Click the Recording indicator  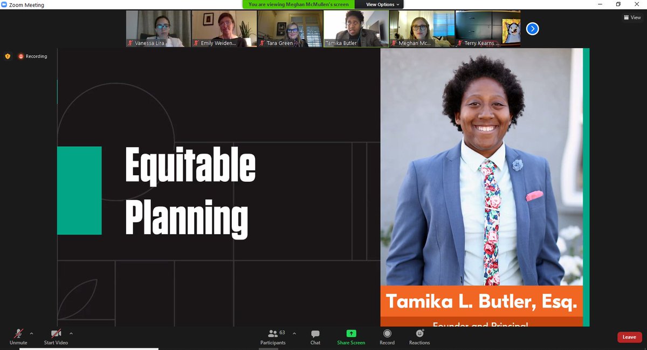point(32,56)
